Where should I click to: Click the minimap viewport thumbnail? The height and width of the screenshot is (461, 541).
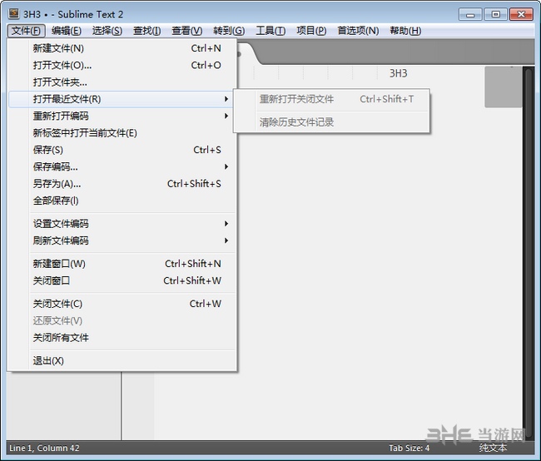[503, 87]
